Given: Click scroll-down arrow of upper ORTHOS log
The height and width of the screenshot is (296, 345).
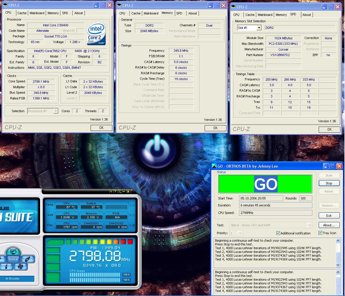Looking at the screenshot, I should point(338,265).
